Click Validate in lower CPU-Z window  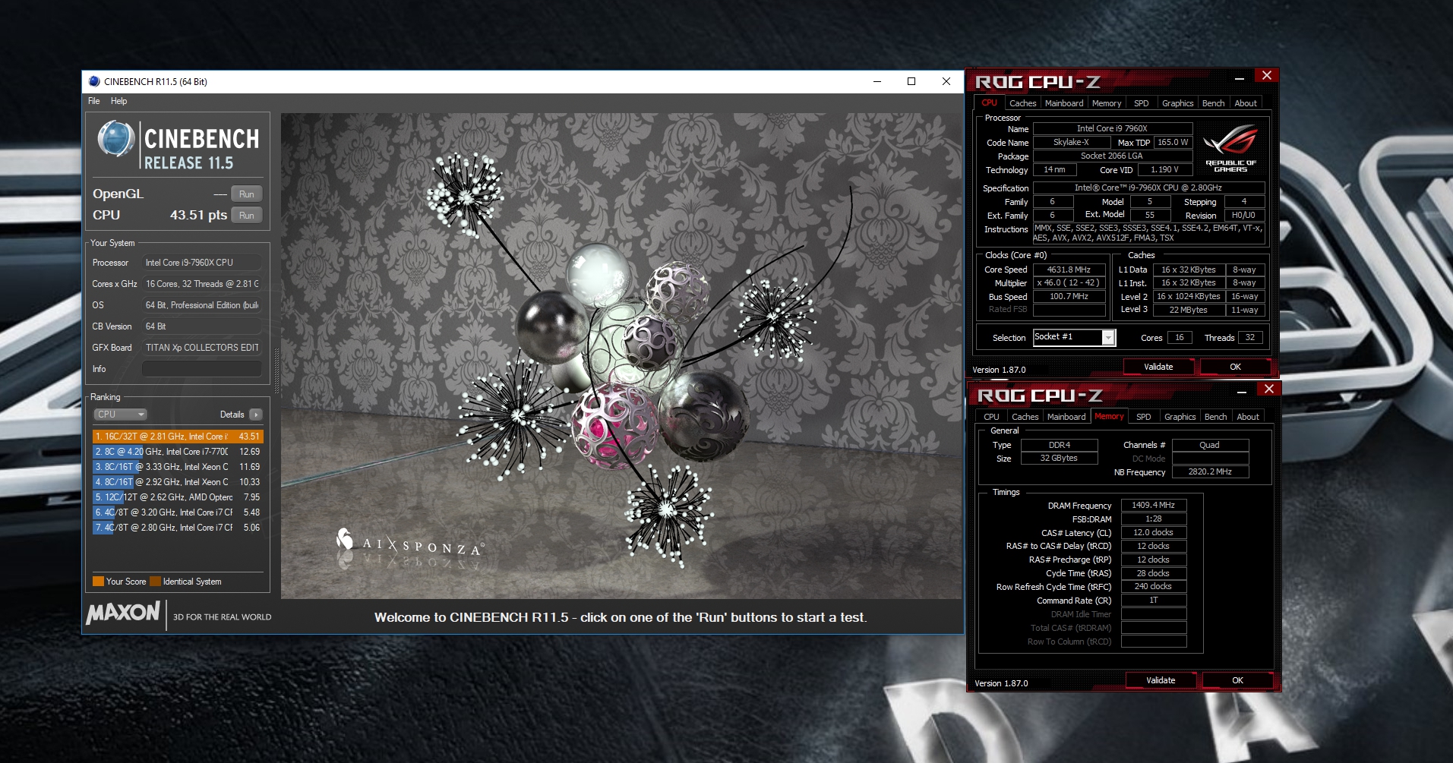pos(1161,680)
